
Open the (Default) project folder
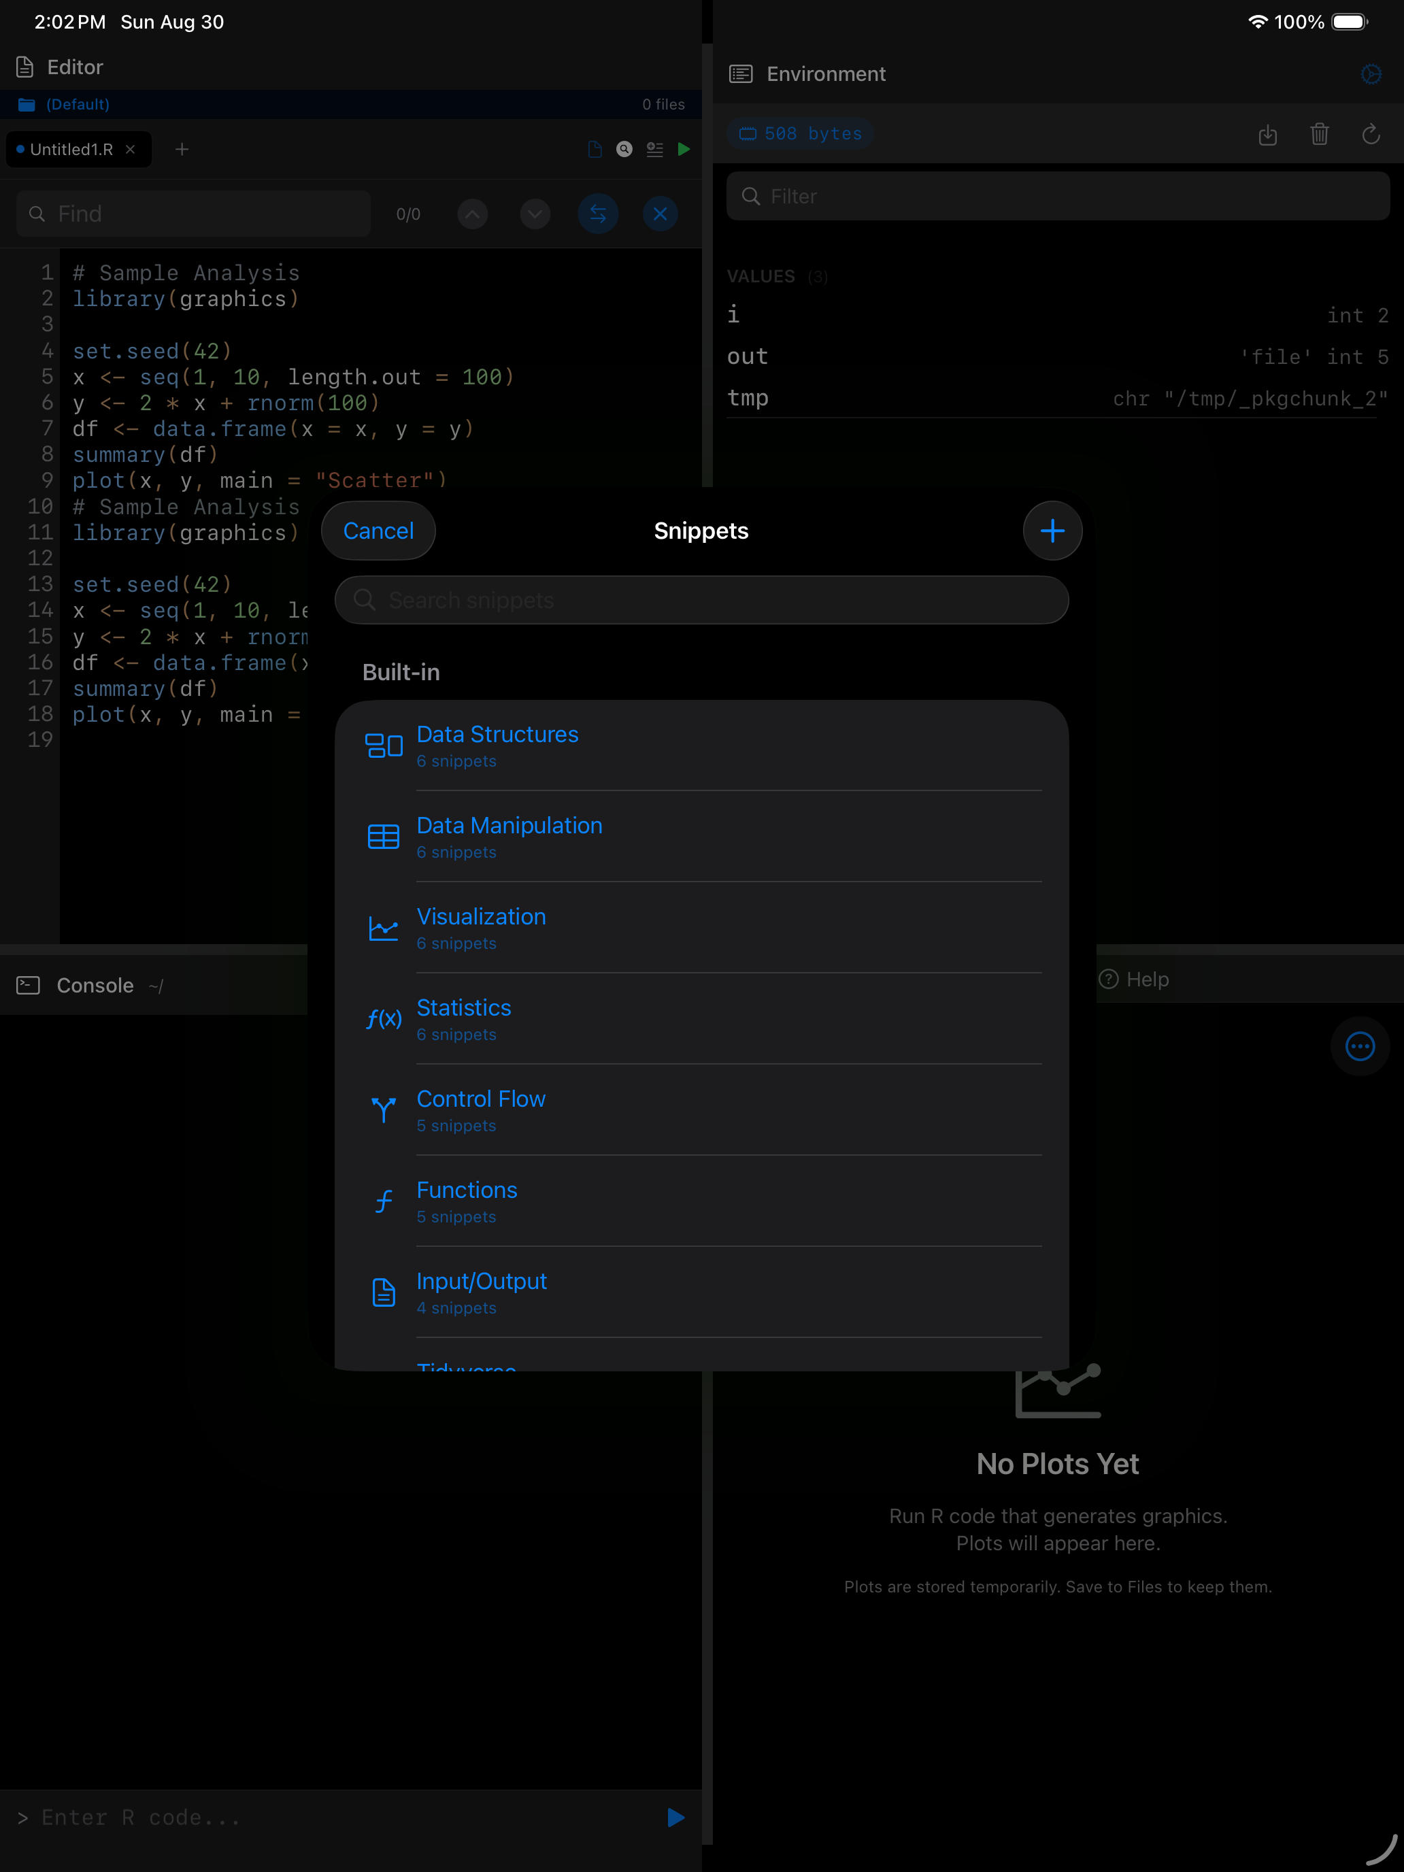coord(65,104)
